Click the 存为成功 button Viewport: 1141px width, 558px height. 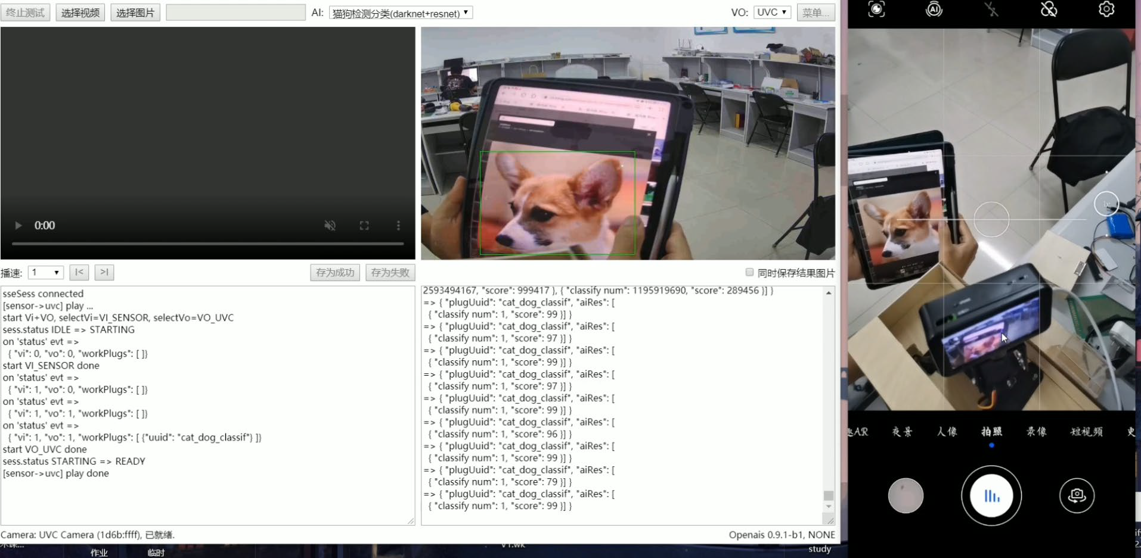click(335, 273)
